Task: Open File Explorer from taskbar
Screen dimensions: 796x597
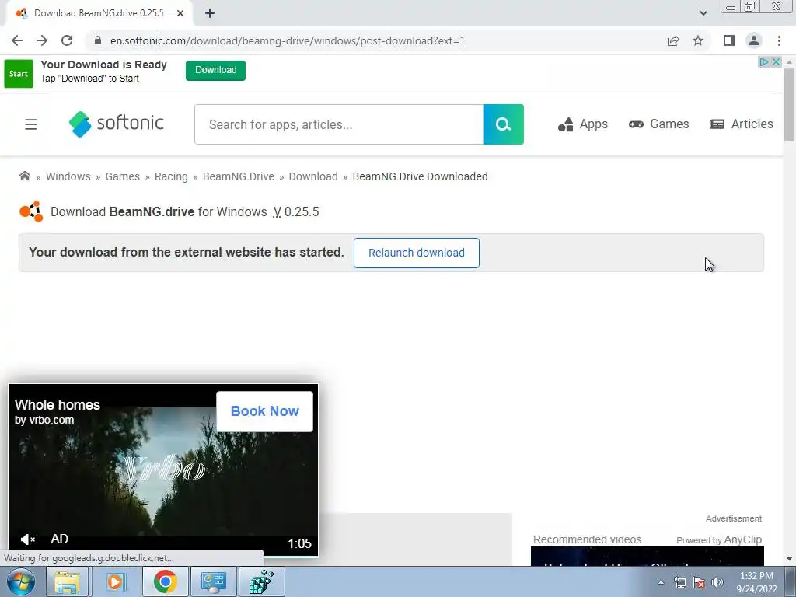Action: tap(67, 581)
